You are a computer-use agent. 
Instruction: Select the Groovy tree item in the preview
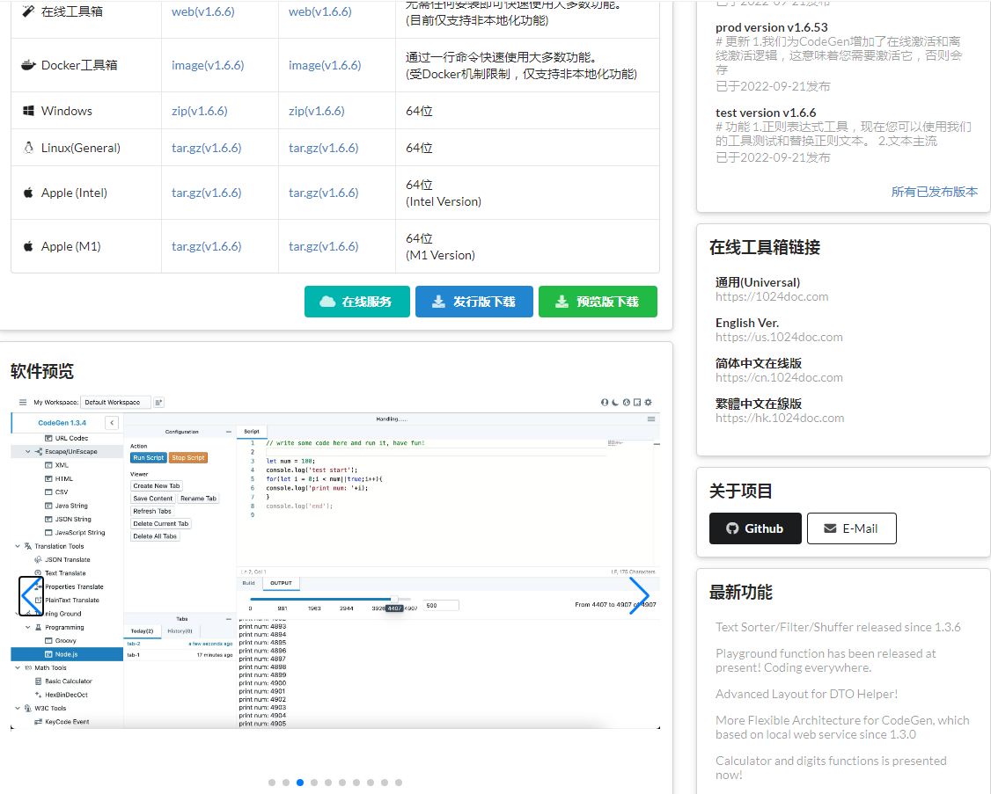(x=66, y=640)
